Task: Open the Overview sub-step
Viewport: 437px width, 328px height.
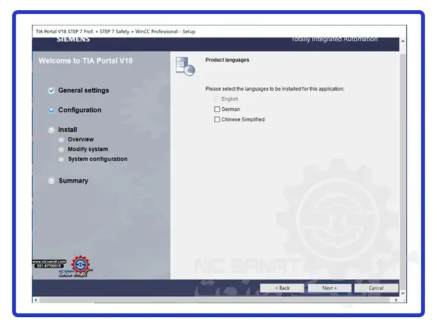Action: tap(81, 139)
